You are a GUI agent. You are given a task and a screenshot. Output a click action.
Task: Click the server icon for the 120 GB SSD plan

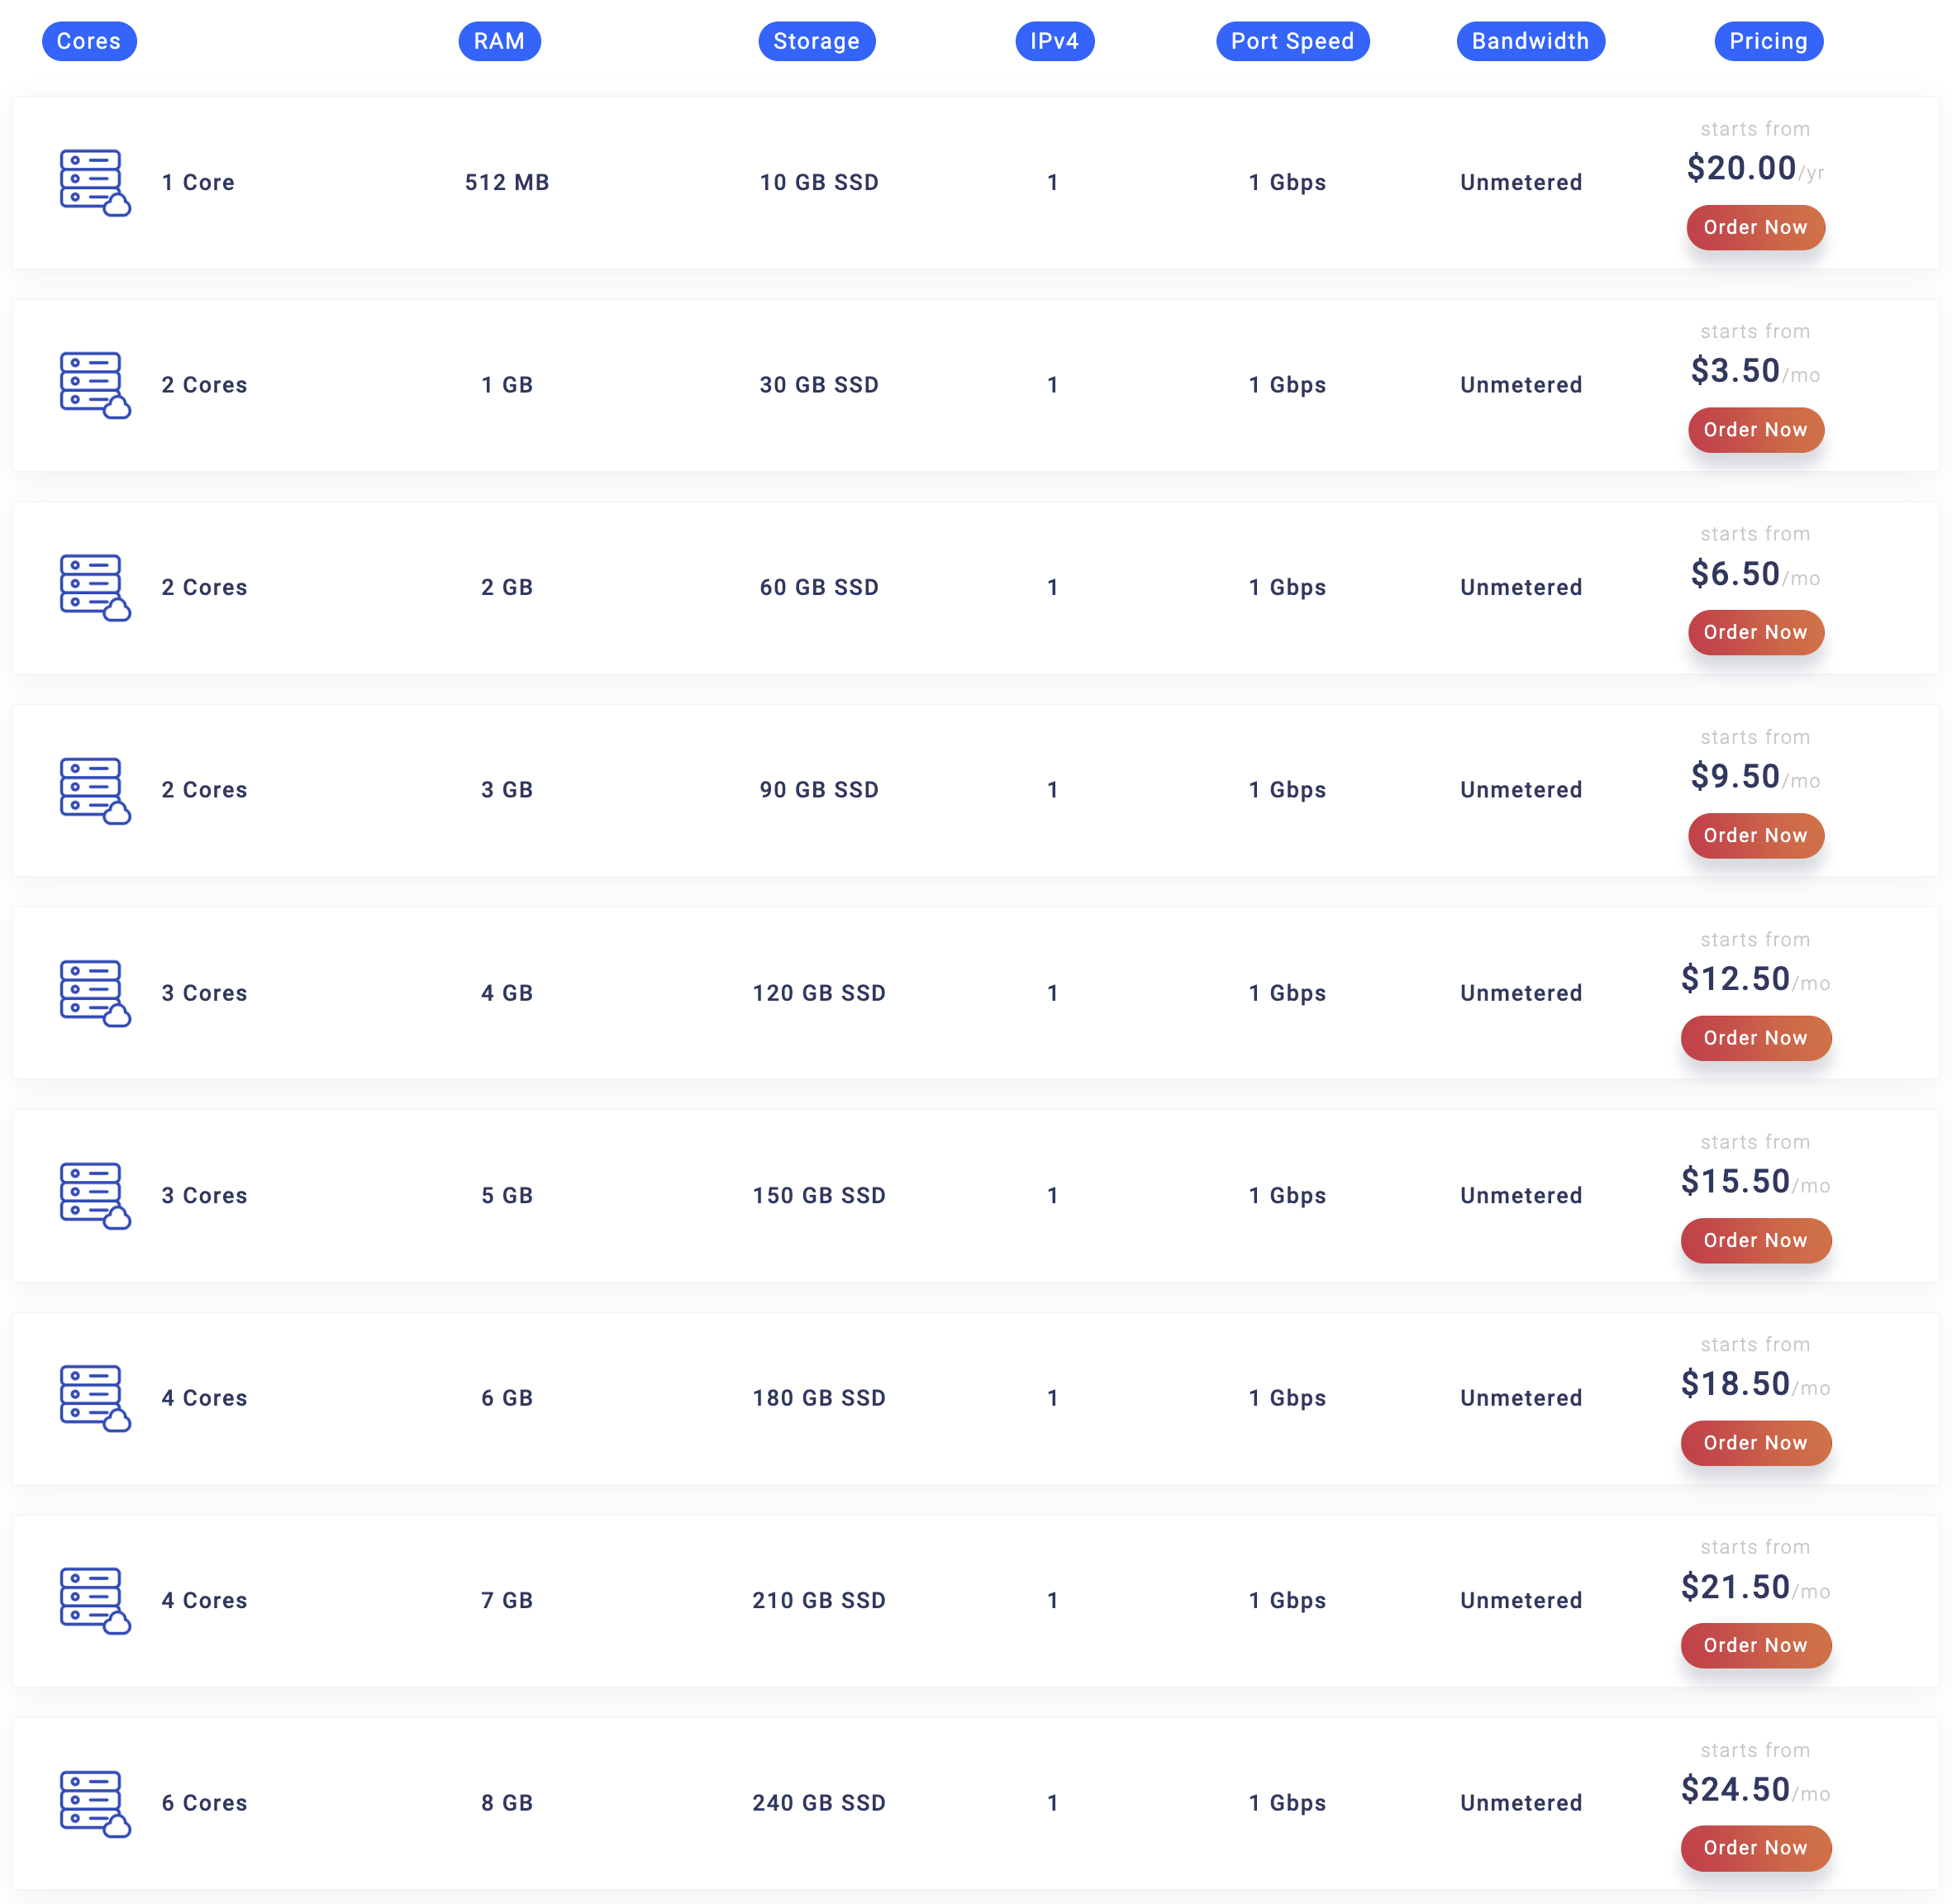tap(95, 994)
